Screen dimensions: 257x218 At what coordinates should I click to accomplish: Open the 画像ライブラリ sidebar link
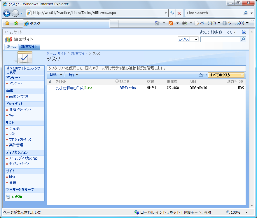click(18, 97)
